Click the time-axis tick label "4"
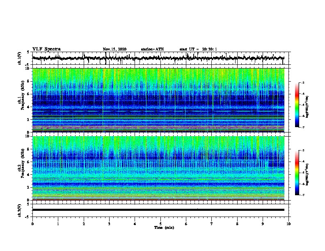The height and width of the screenshot is (251, 325). (135, 224)
